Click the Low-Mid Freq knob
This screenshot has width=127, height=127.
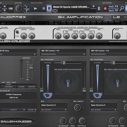click(x=83, y=36)
